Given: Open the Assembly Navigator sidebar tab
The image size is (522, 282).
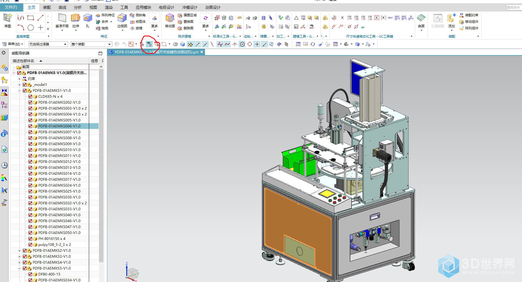Looking at the screenshot, I should click(x=4, y=80).
